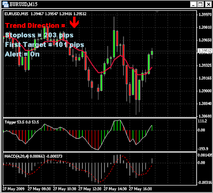Click the 'Trend Direction =' label
This screenshot has height=193, width=213.
point(35,26)
